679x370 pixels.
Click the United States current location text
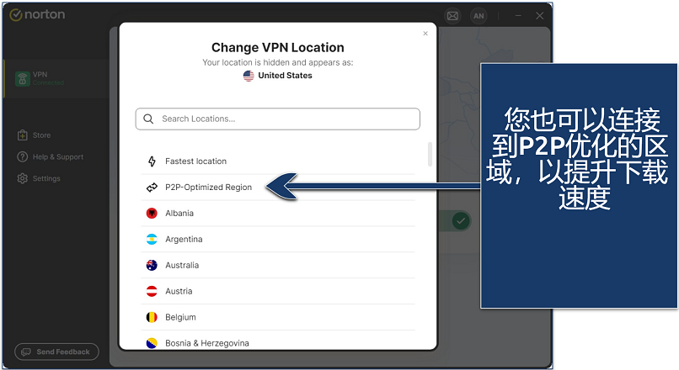click(285, 76)
